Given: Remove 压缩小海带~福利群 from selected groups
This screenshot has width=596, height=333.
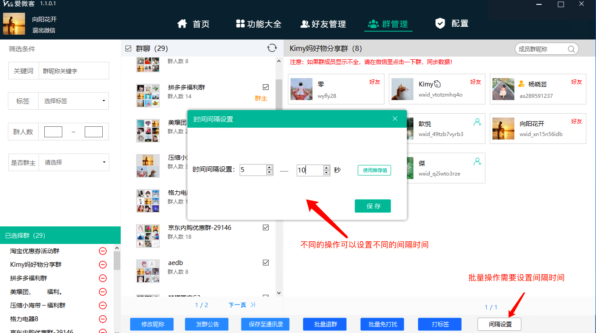Looking at the screenshot, I should [x=103, y=305].
